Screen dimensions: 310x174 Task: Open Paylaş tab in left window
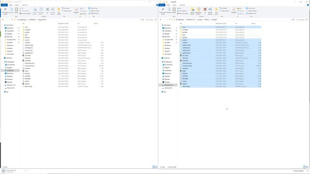pos(17,5)
